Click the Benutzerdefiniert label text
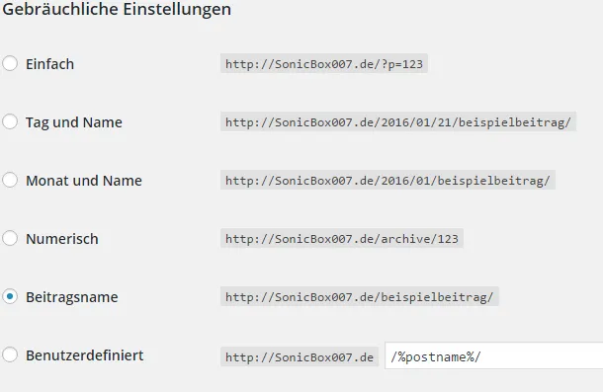 pyautogui.click(x=85, y=355)
